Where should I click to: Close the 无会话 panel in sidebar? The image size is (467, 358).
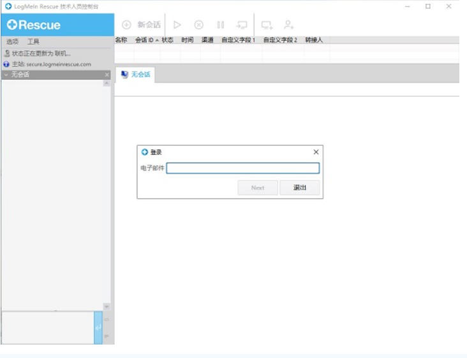[x=107, y=75]
